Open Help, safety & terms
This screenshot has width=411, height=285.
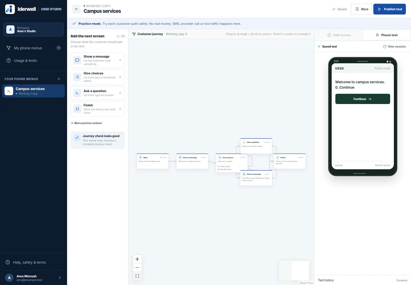pos(33,262)
